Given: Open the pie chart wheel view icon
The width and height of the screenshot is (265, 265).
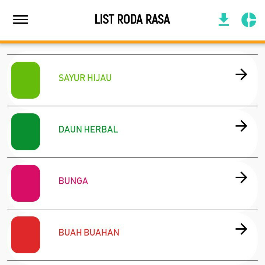Looking at the screenshot, I should 248,20.
